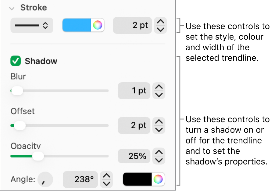Click the 238° angle value field
The width and height of the screenshot is (275, 191).
click(x=80, y=179)
